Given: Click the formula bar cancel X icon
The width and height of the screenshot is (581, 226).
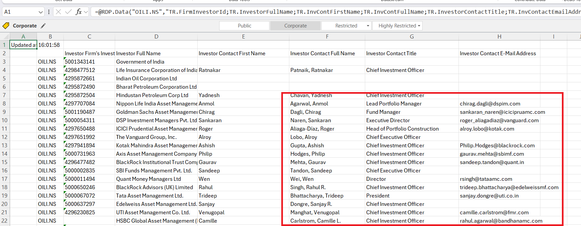Looking at the screenshot, I should click(x=58, y=12).
